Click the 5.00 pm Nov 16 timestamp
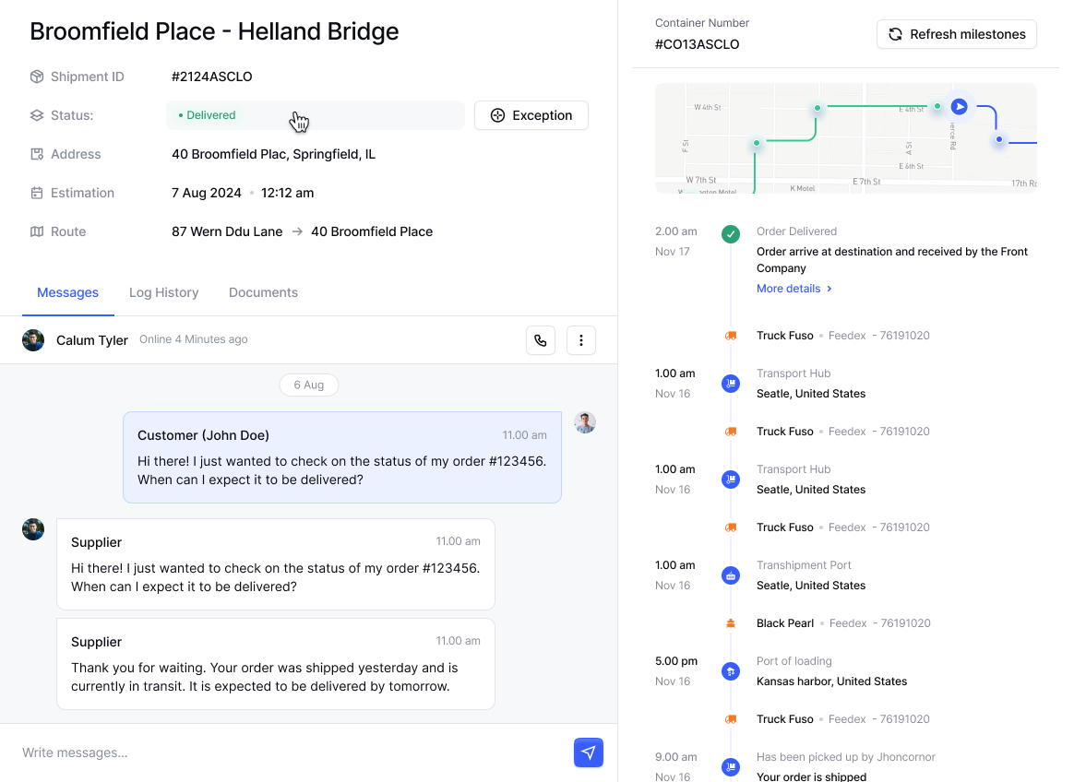Image resolution: width=1074 pixels, height=782 pixels. (676, 671)
